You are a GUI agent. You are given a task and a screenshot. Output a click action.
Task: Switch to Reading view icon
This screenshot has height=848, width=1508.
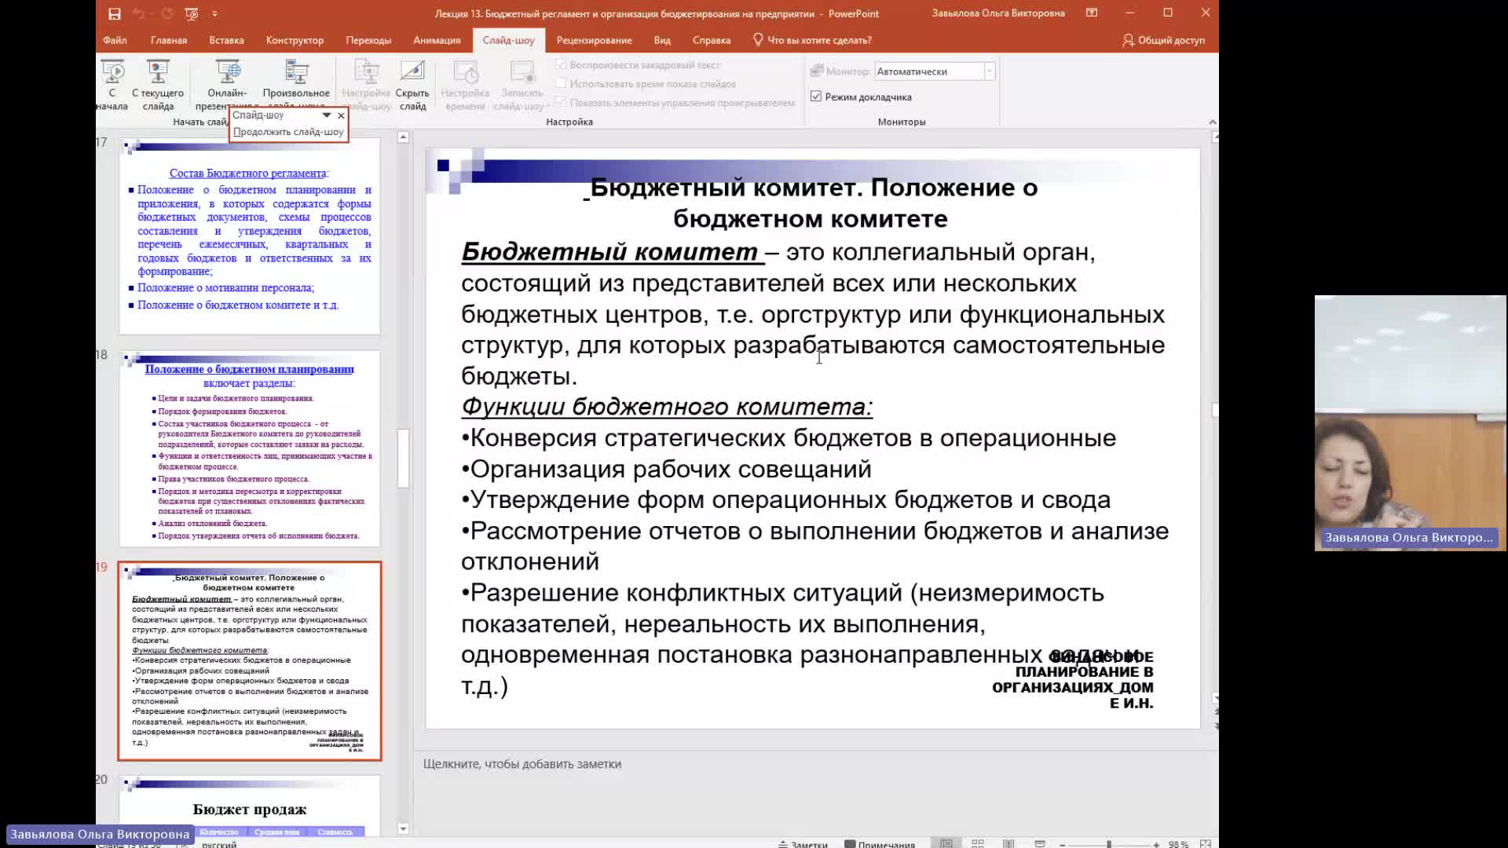[x=1008, y=843]
